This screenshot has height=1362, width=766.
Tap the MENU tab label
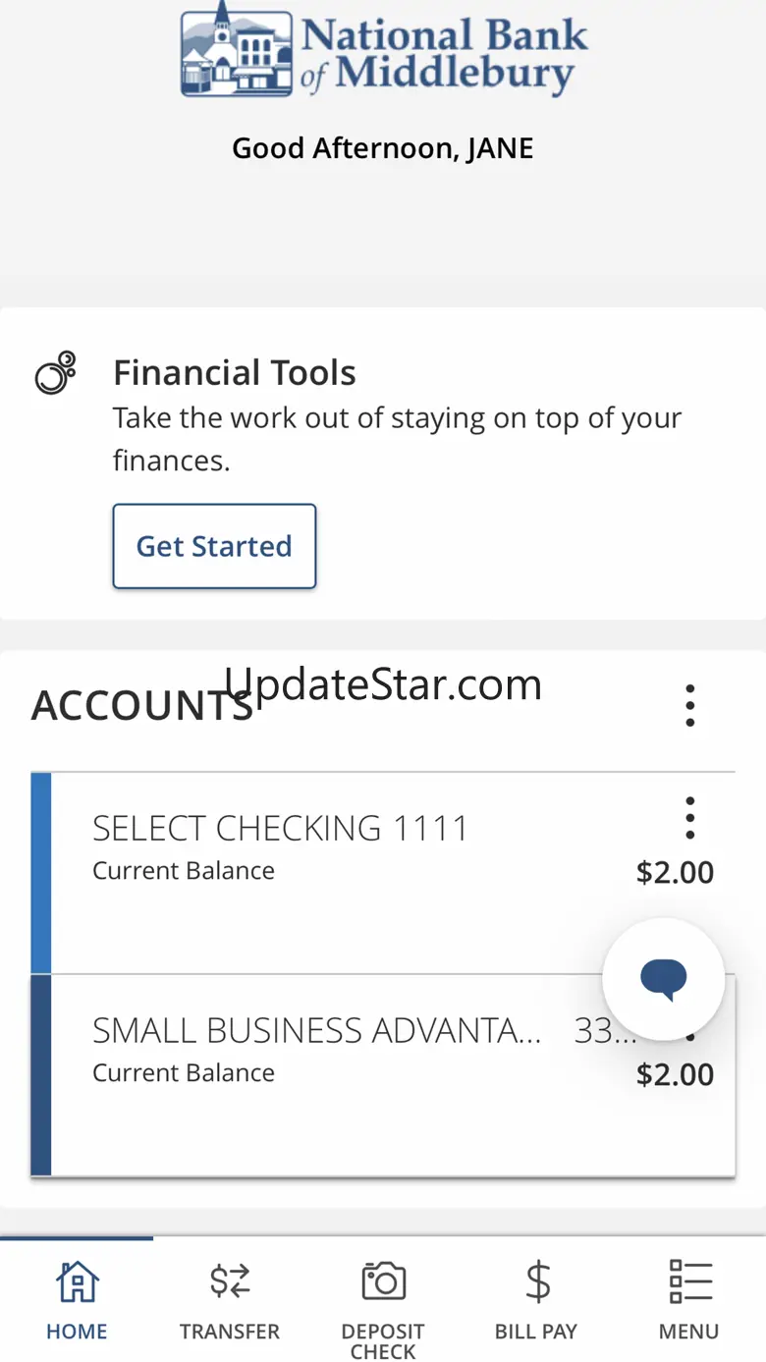(689, 1332)
